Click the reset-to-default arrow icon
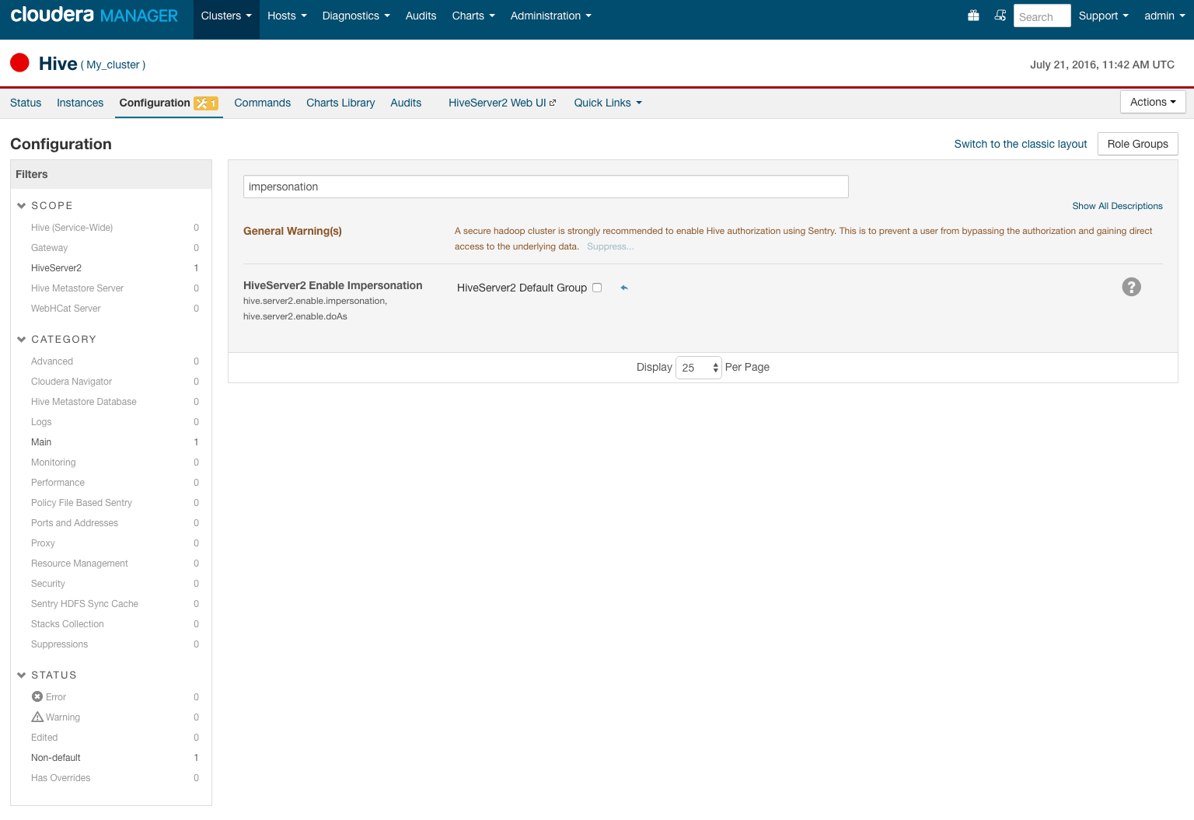 click(x=624, y=288)
